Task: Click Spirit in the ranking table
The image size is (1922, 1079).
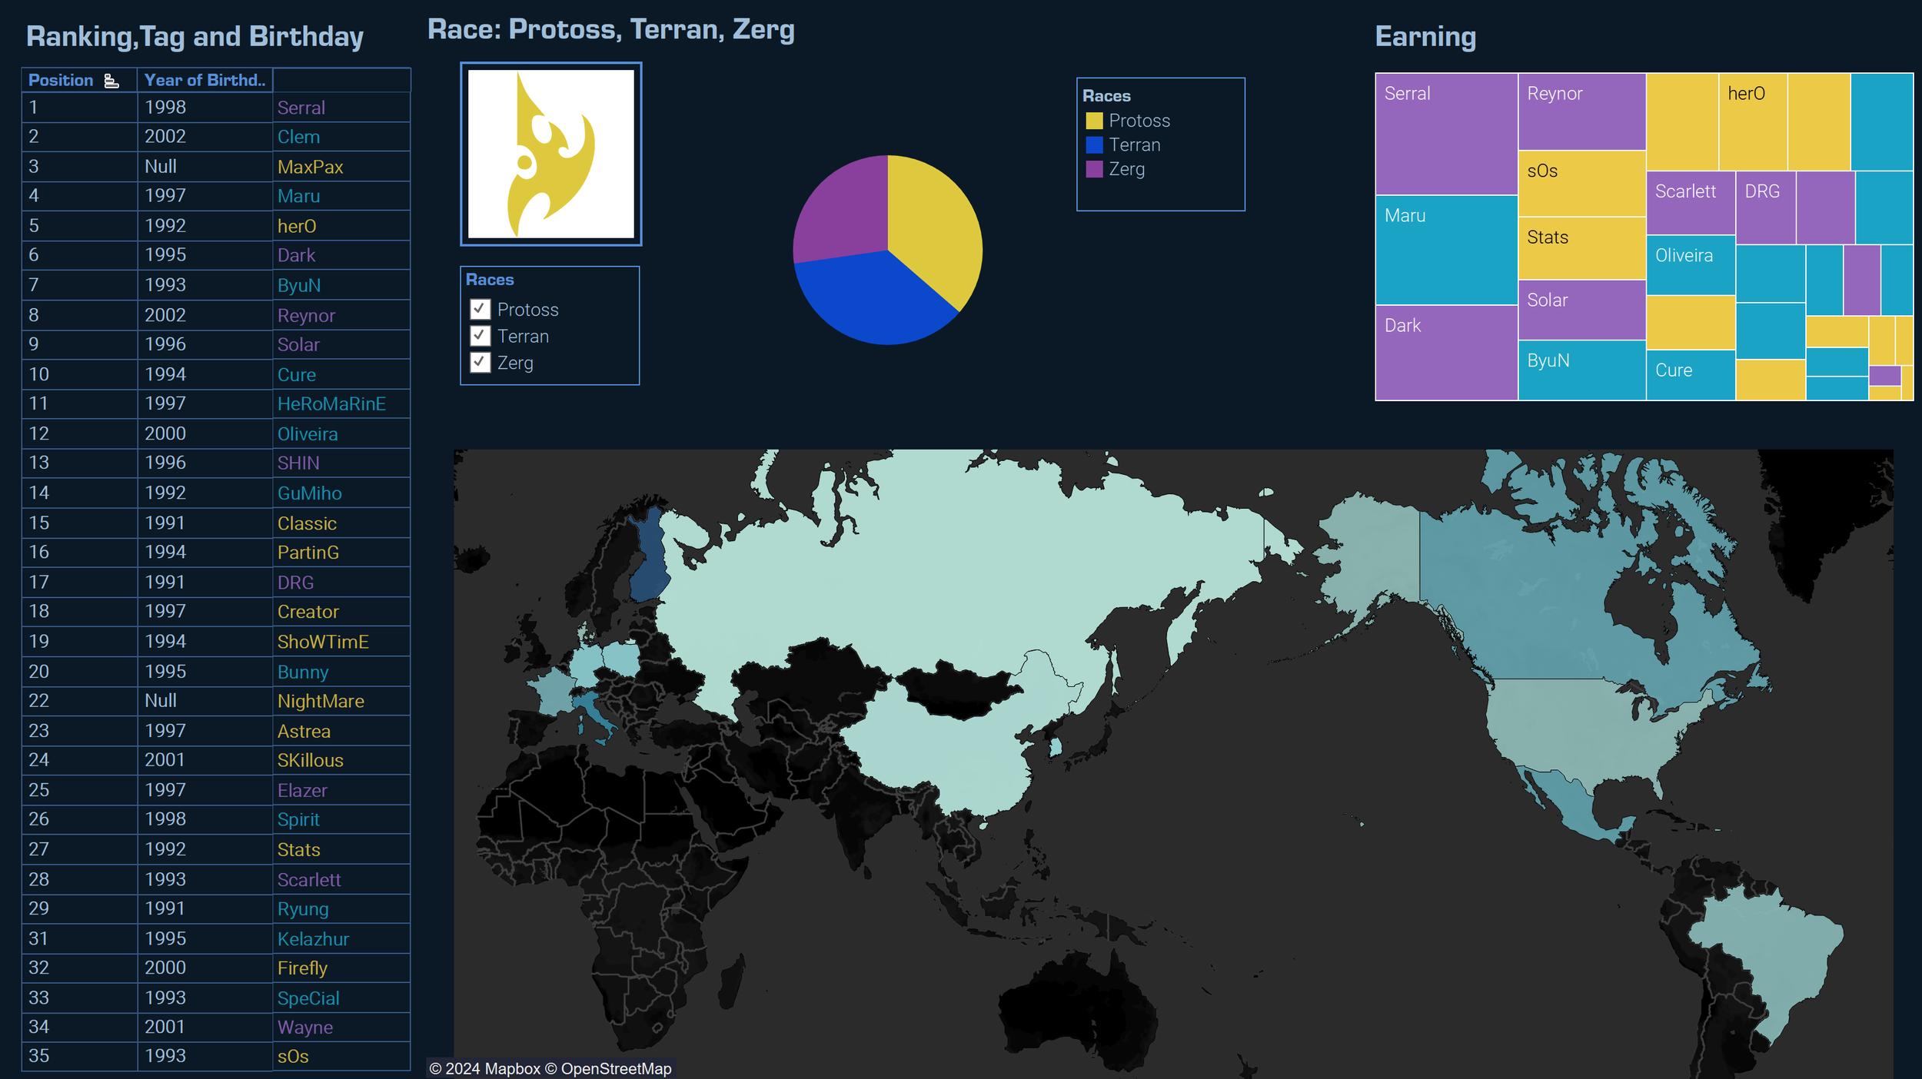Action: coord(298,819)
